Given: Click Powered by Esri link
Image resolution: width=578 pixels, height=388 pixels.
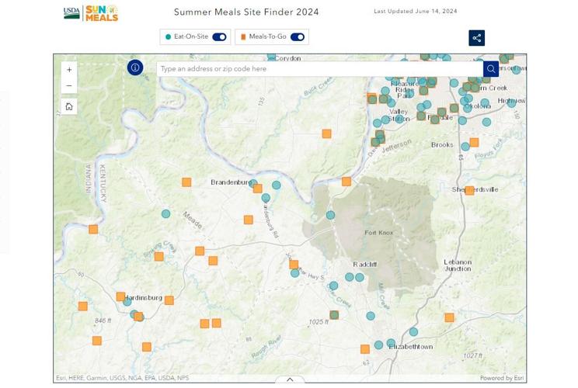Looking at the screenshot, I should [502, 378].
